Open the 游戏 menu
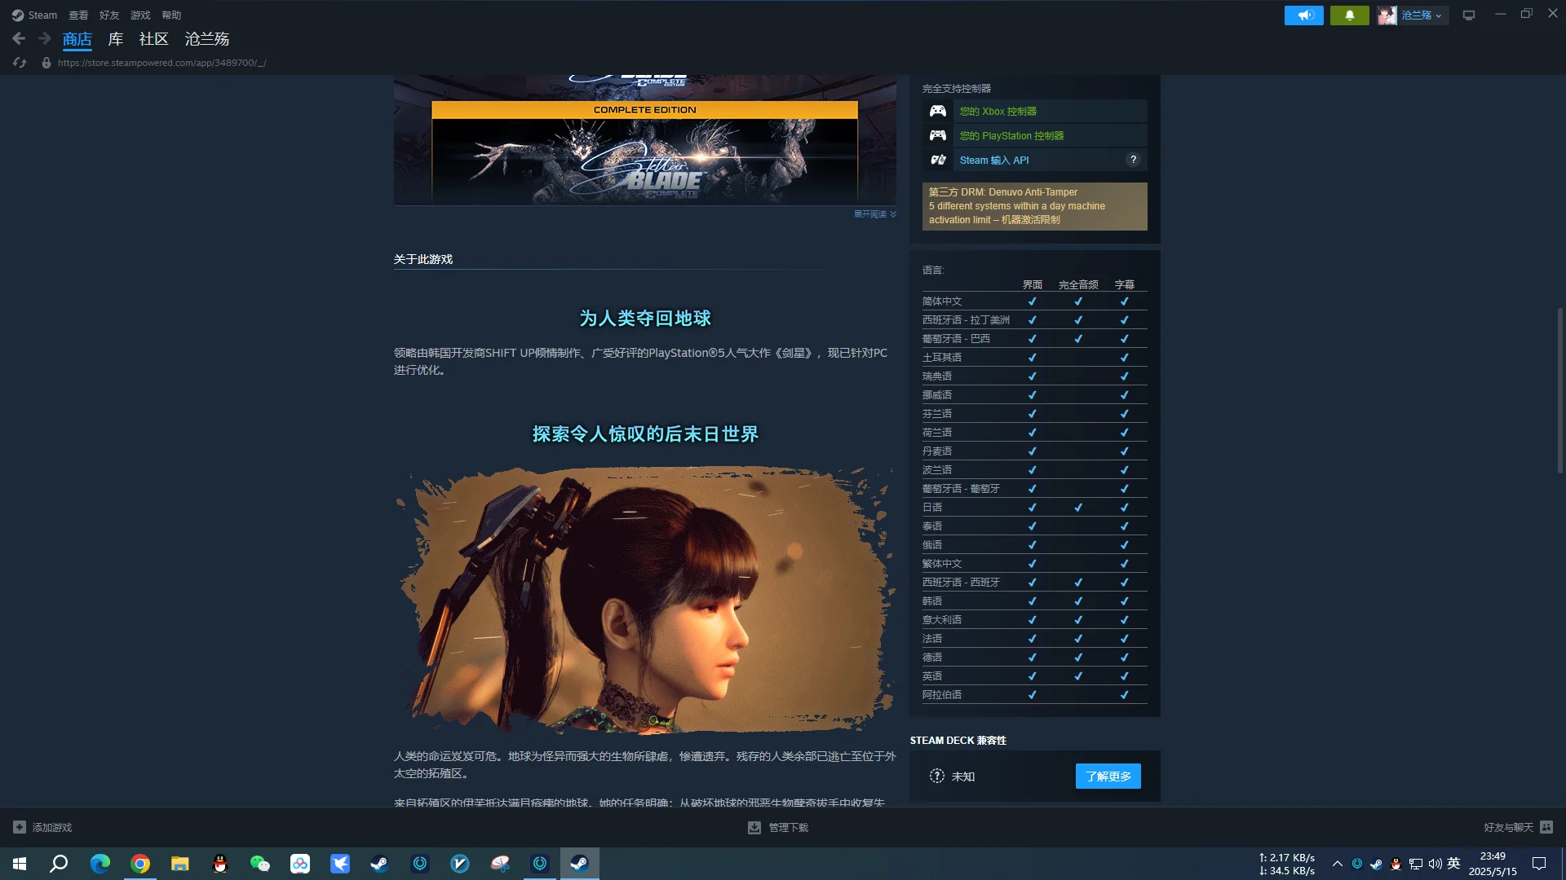Image resolution: width=1566 pixels, height=880 pixels. [x=140, y=15]
